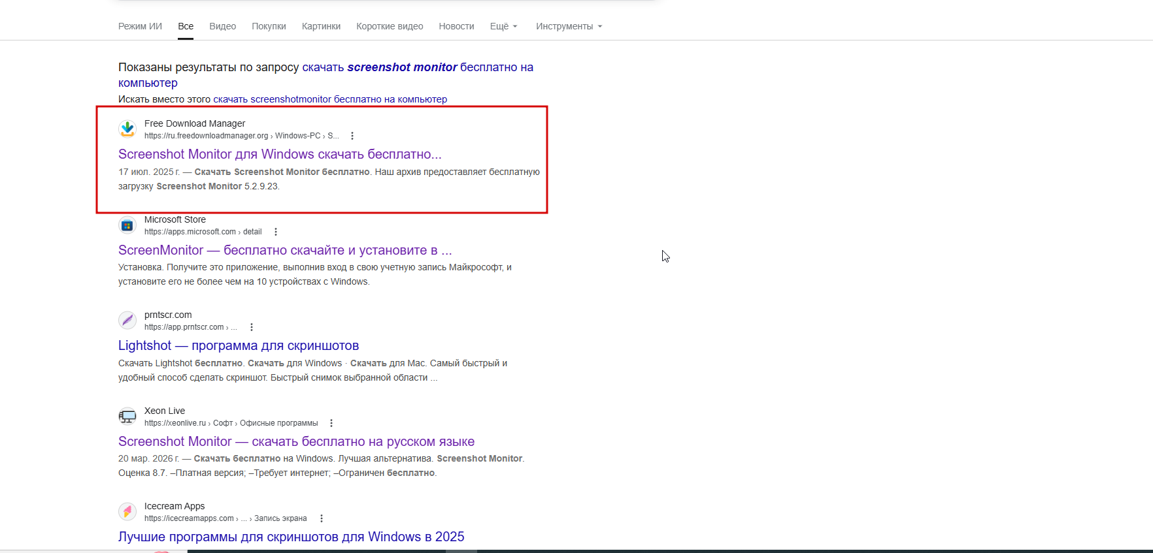Open the Короткие видео tab
The height and width of the screenshot is (553, 1153).
coord(390,26)
